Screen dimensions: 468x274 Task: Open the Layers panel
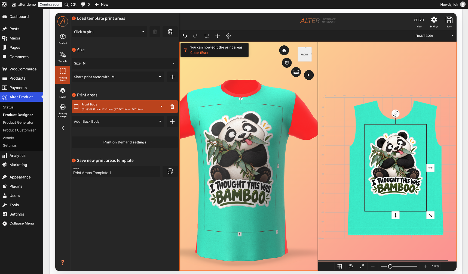[x=63, y=93]
